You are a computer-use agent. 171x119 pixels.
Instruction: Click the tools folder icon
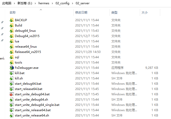coord(12,63)
